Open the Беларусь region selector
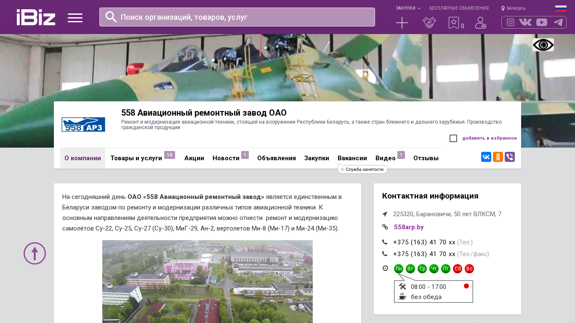This screenshot has height=323, width=575. click(x=513, y=8)
